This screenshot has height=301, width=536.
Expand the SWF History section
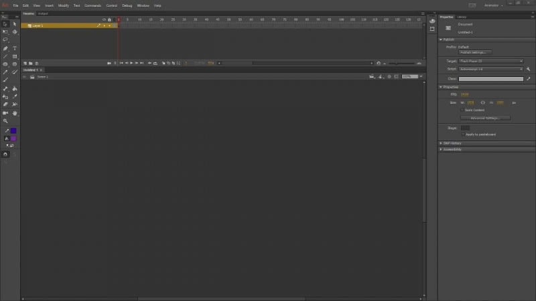[x=441, y=143]
